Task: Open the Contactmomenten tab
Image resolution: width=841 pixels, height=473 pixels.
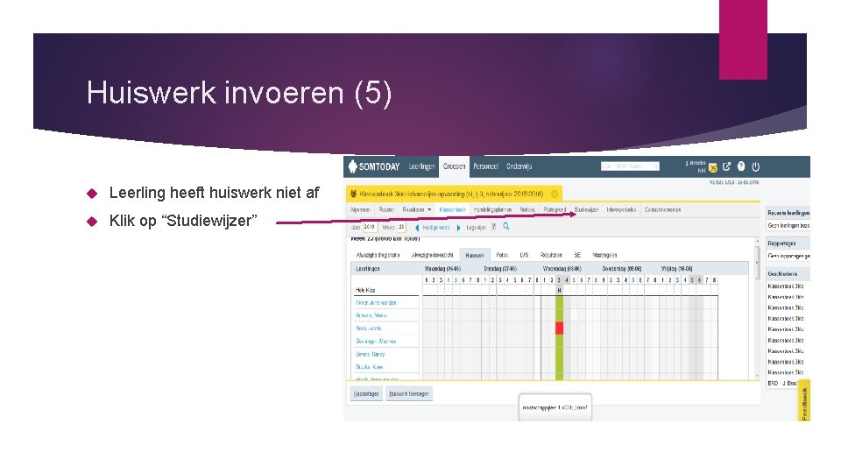Action: pos(662,209)
